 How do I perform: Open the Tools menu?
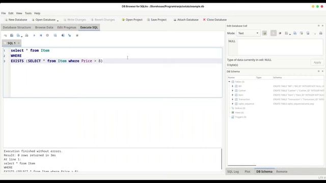tap(28, 13)
